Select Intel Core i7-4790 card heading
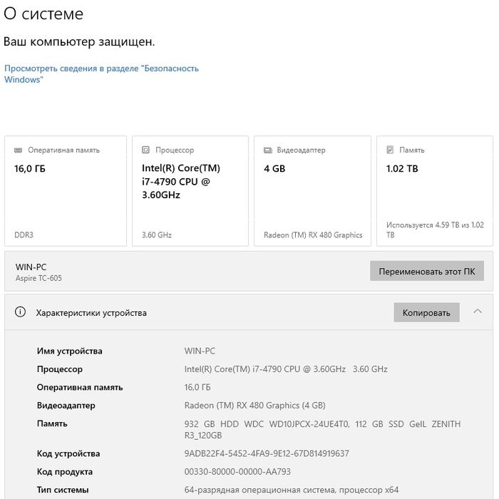This screenshot has height=499, width=499. coord(181,181)
